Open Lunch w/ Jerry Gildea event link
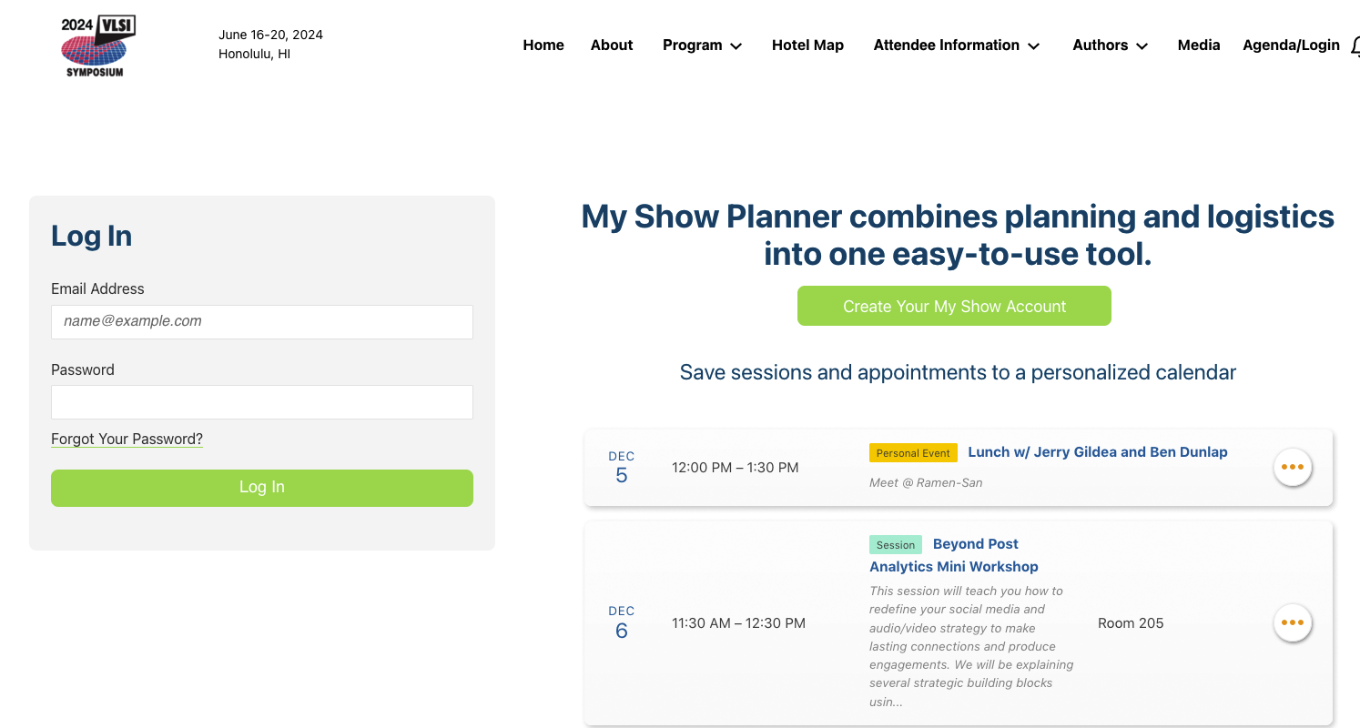Screen dimensions: 1360x728 pyautogui.click(x=1097, y=452)
